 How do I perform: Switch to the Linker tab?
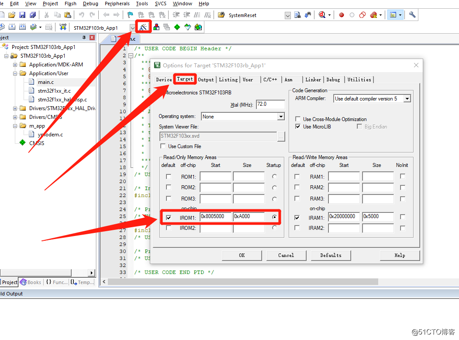point(313,80)
